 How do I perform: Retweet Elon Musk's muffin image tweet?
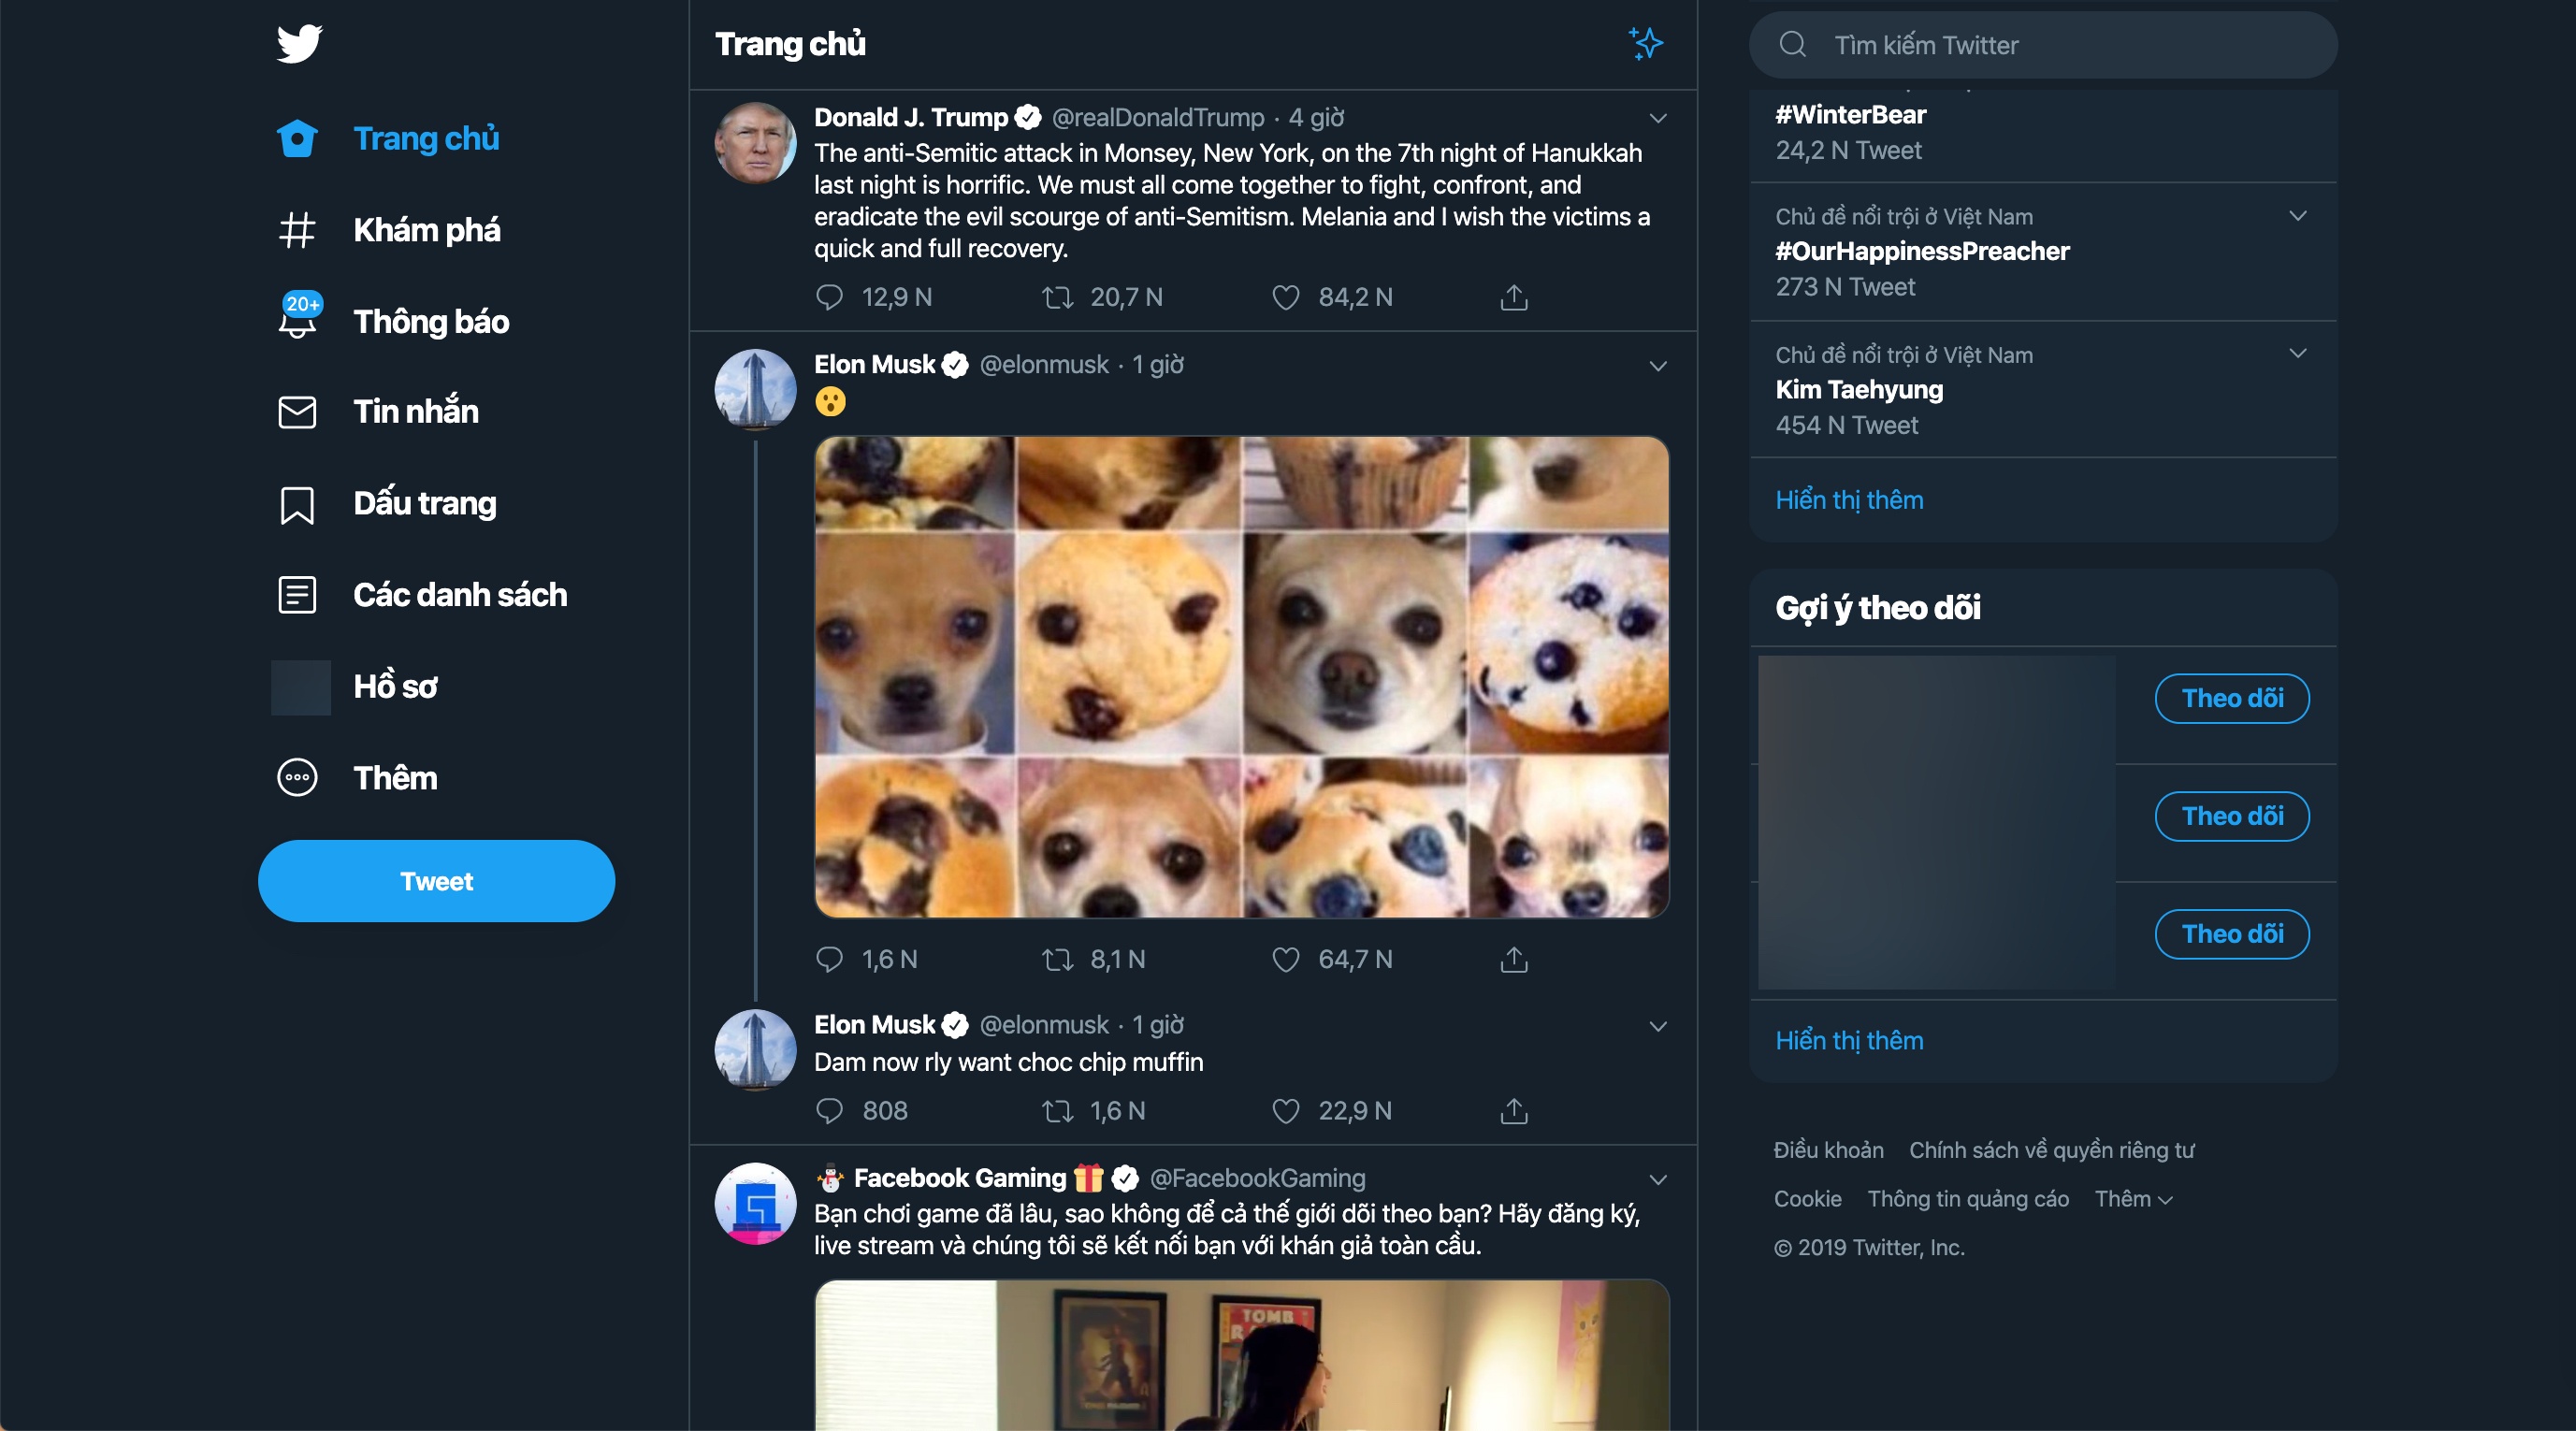click(1057, 959)
